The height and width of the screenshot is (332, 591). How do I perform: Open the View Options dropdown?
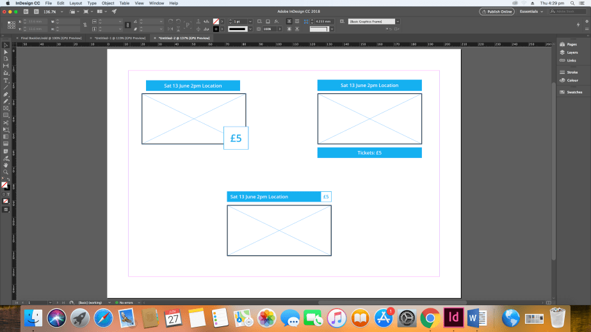[x=74, y=12]
